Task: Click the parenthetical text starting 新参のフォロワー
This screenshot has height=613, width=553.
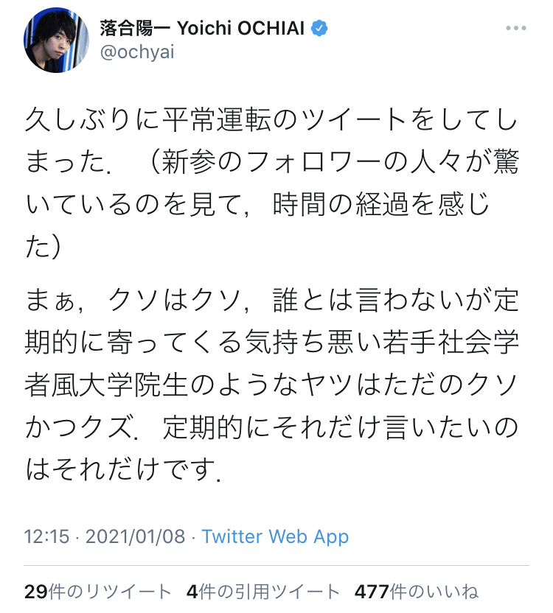Action: point(332,164)
